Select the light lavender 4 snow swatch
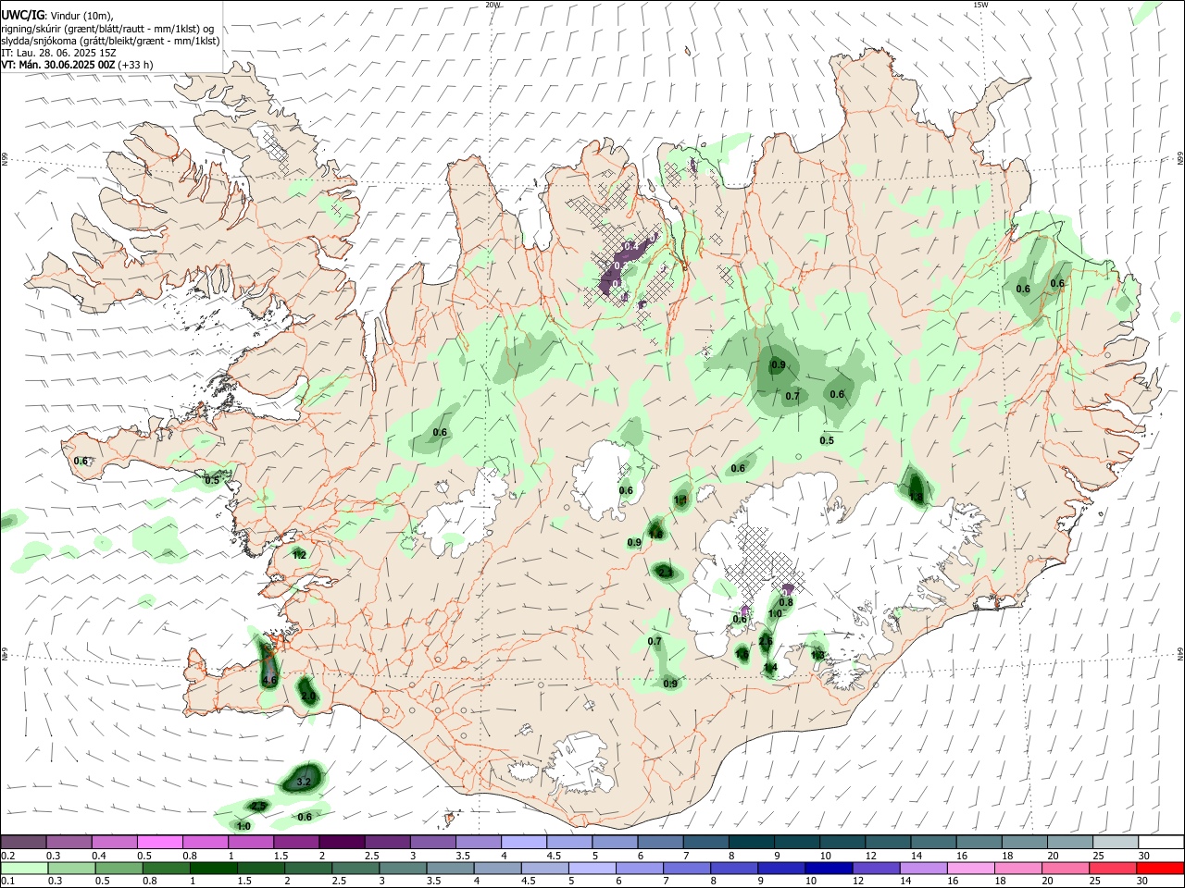The height and width of the screenshot is (888, 1185). tap(523, 842)
